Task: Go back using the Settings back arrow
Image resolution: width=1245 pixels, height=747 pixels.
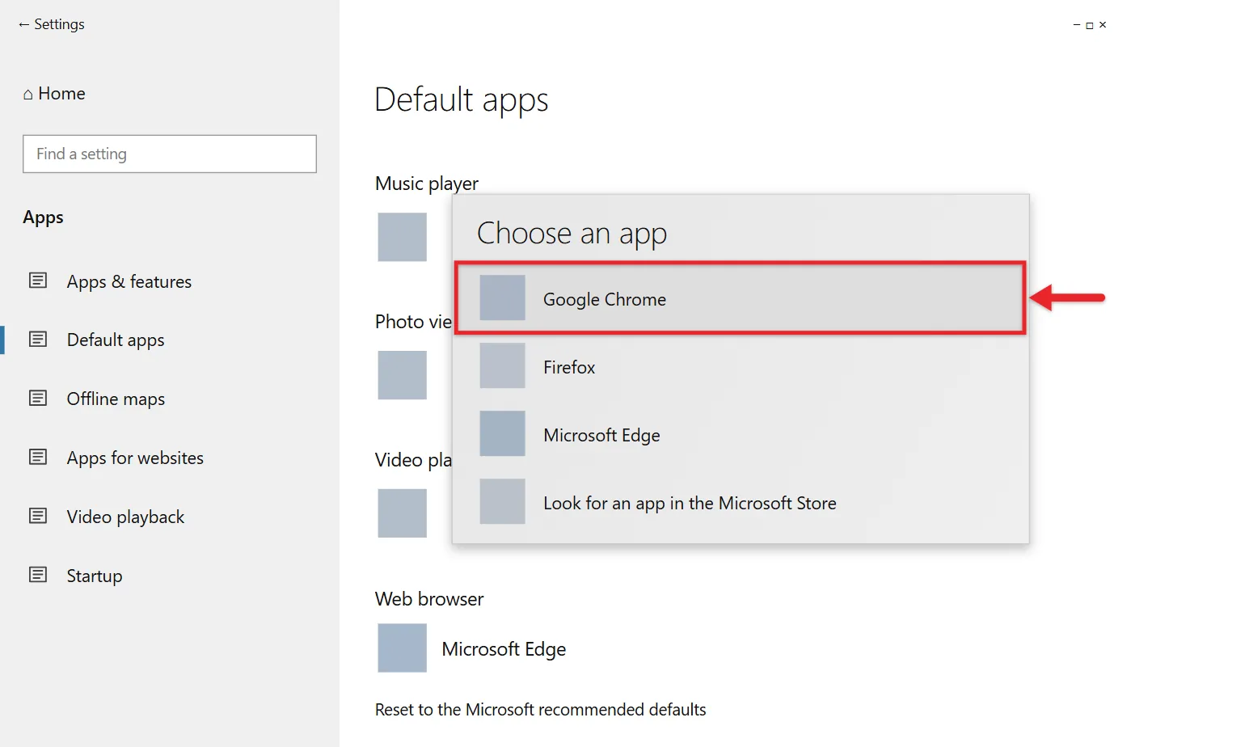Action: tap(23, 25)
